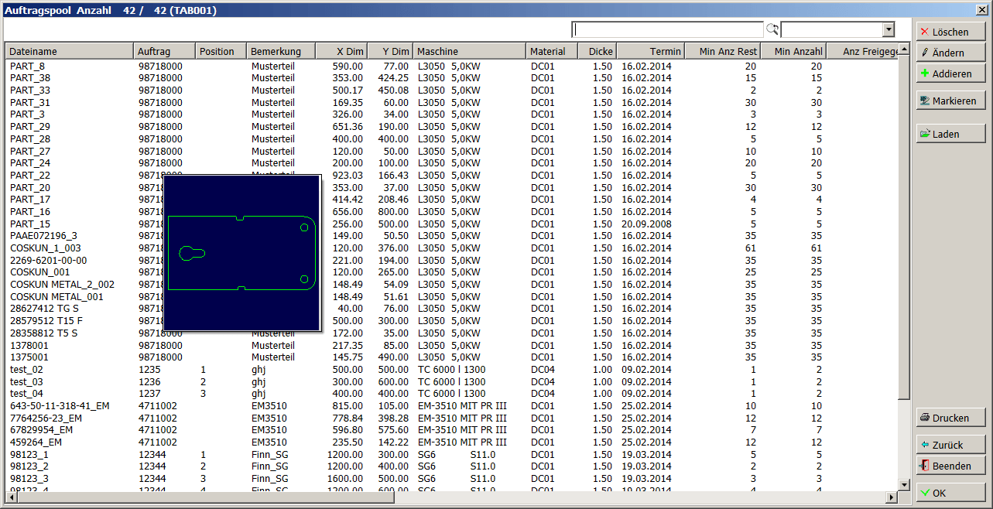Image resolution: width=993 pixels, height=509 pixels.
Task: Select the Markieren button
Action: pos(950,101)
